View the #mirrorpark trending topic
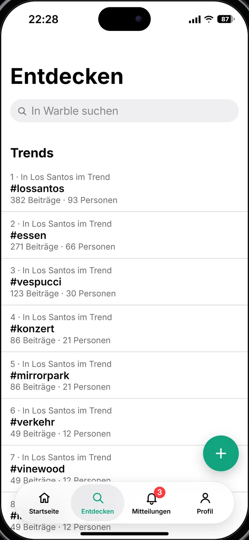249x540 pixels. pos(124,375)
